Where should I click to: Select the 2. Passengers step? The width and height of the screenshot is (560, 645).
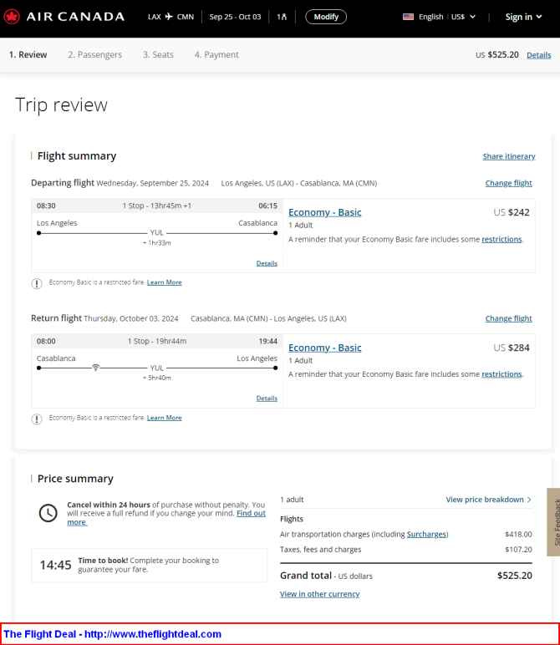click(x=95, y=54)
